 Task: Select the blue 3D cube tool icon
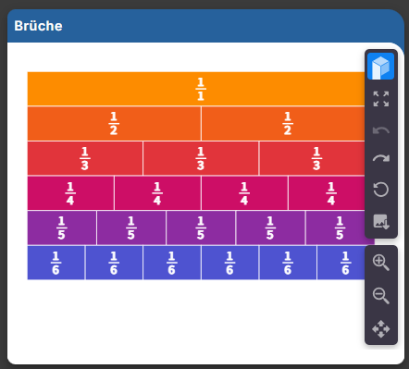coord(380,67)
